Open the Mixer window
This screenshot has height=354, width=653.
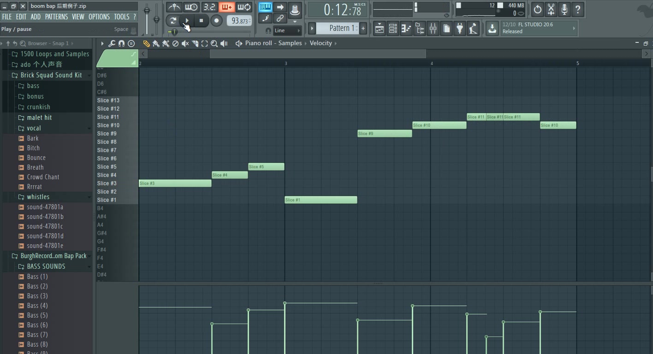(x=433, y=29)
